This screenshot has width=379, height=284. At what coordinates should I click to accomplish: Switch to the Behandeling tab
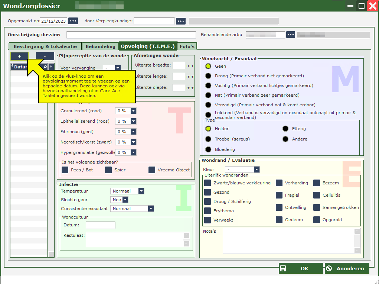point(100,46)
